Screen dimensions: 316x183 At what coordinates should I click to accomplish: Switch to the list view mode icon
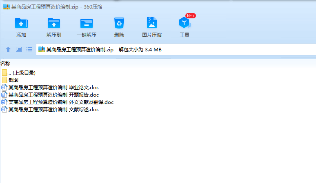(29, 49)
